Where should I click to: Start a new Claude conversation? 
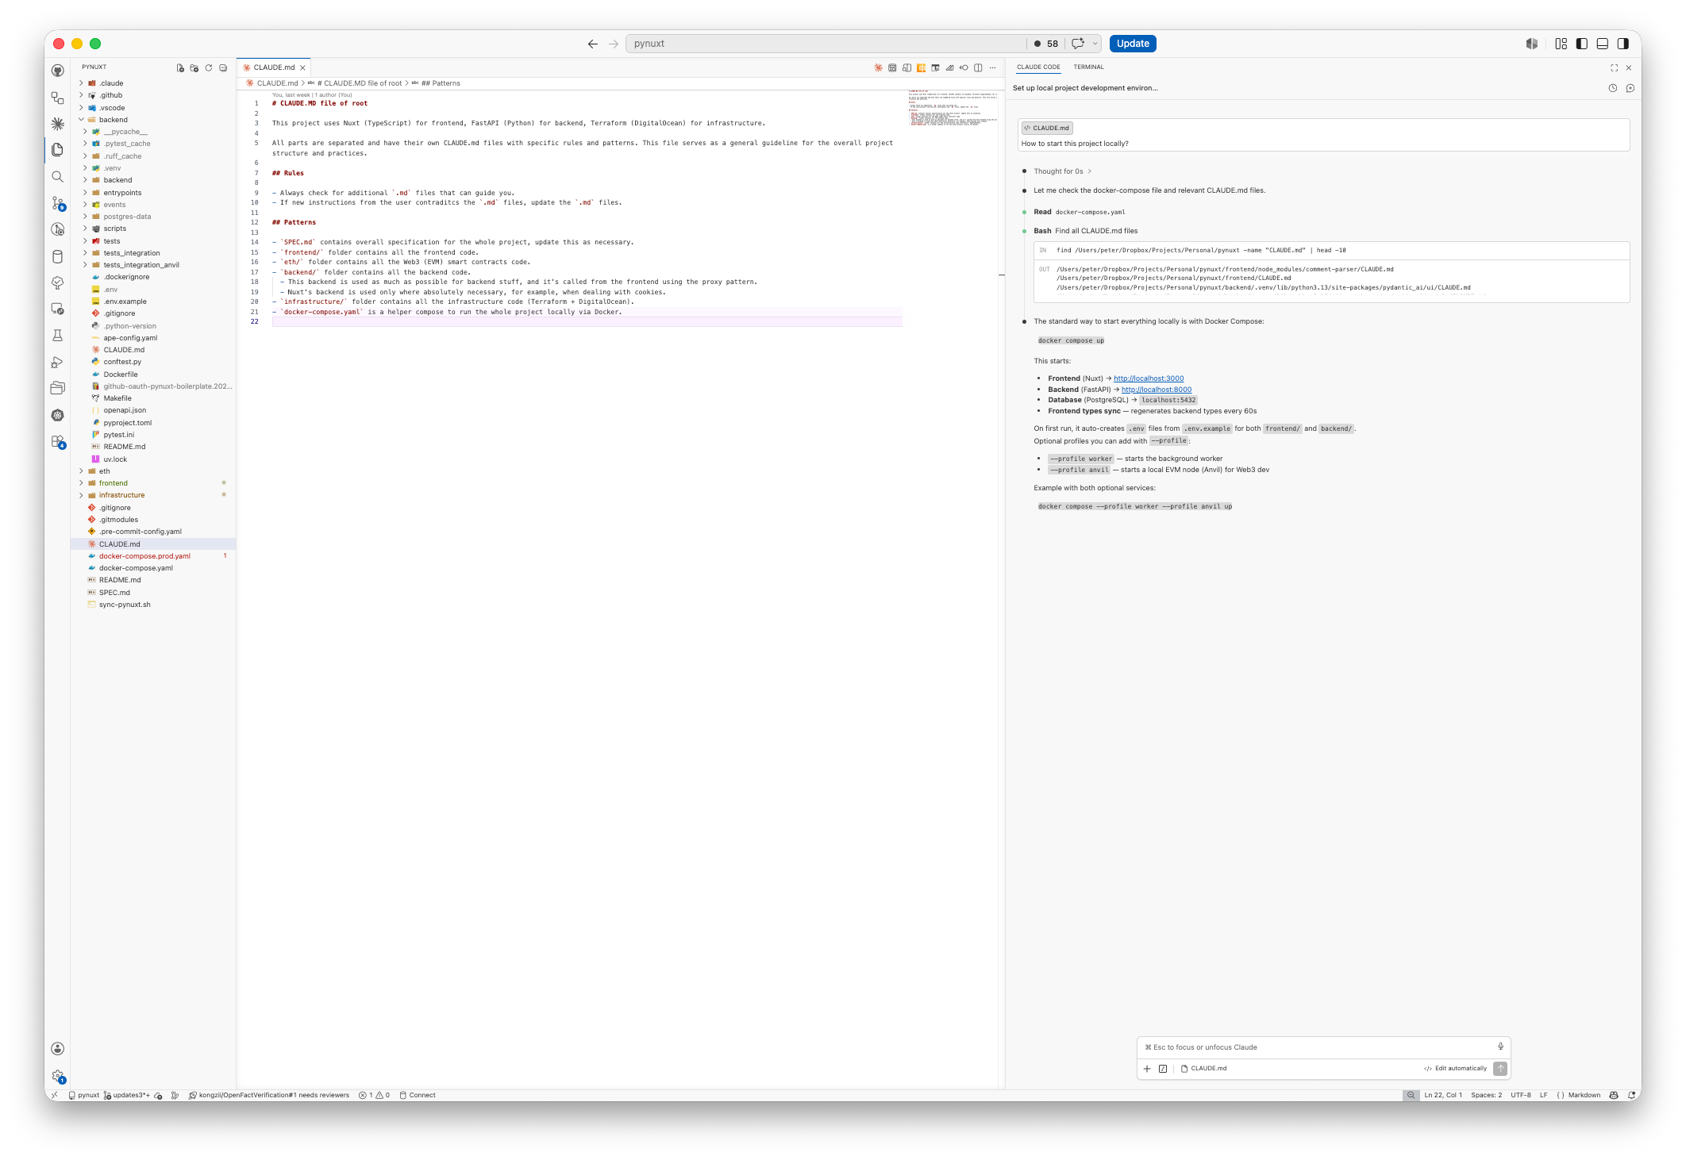[x=1630, y=88]
